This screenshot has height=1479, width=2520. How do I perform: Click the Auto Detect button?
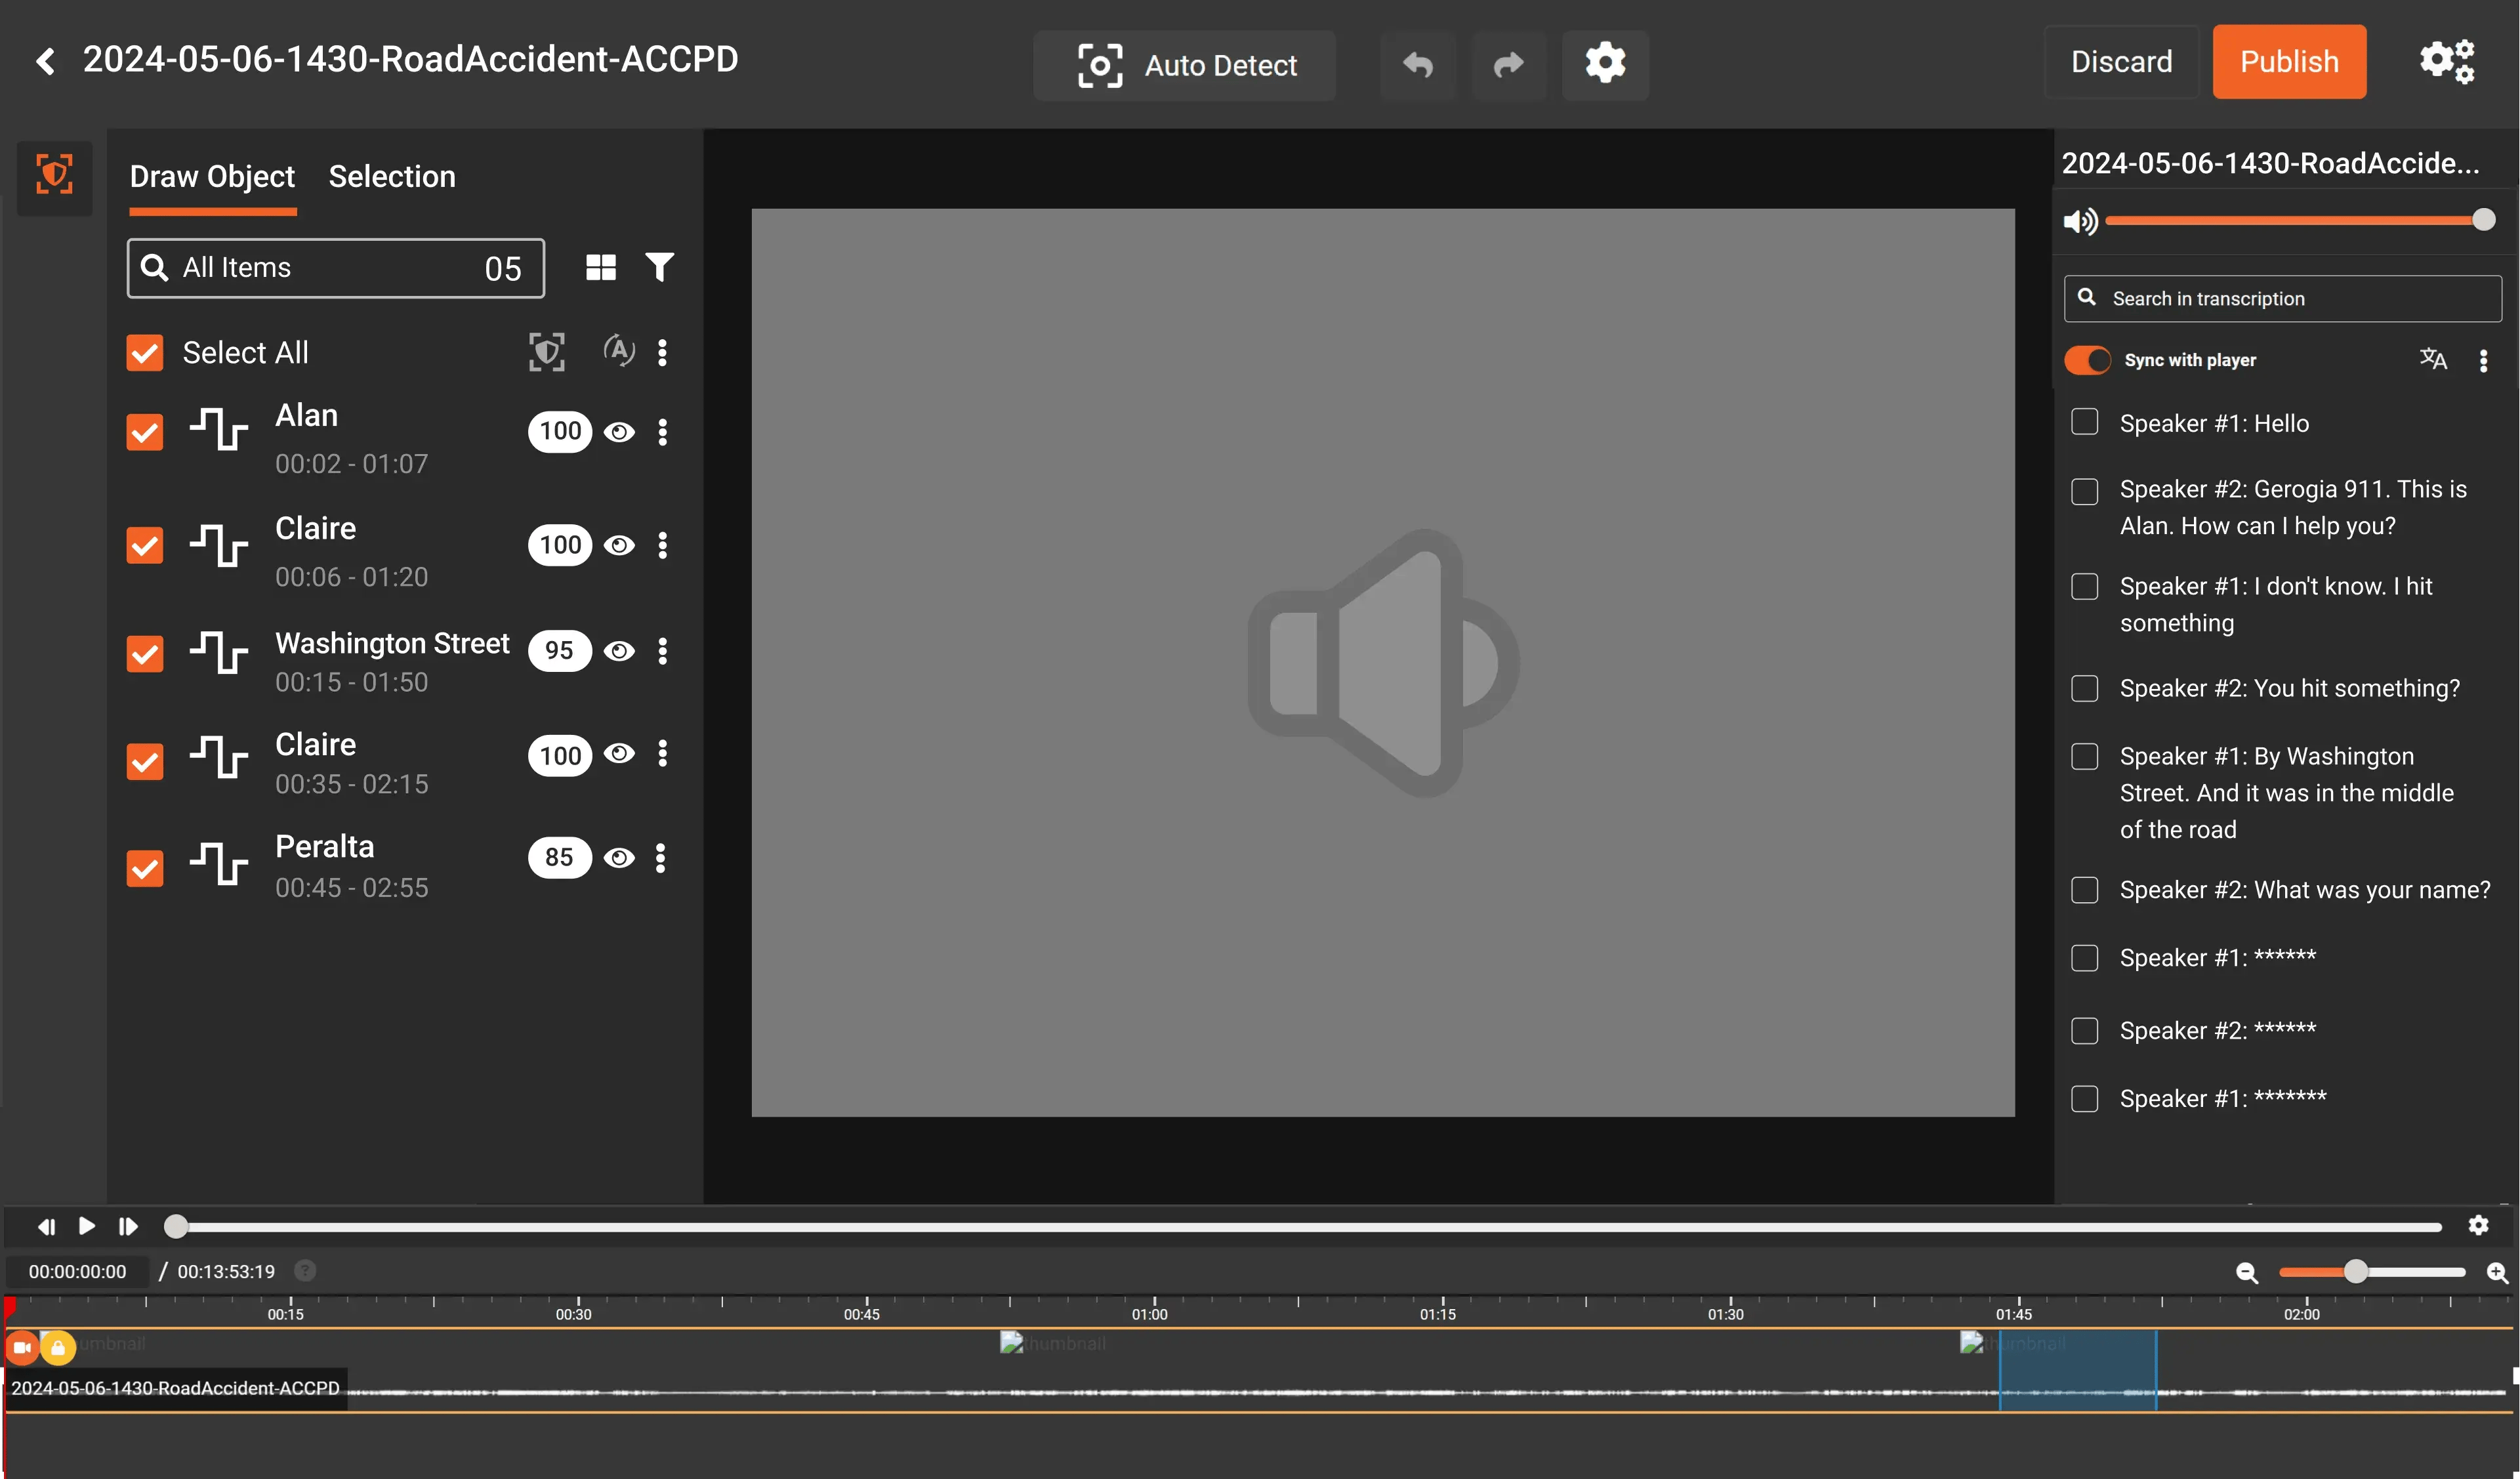pos(1185,65)
